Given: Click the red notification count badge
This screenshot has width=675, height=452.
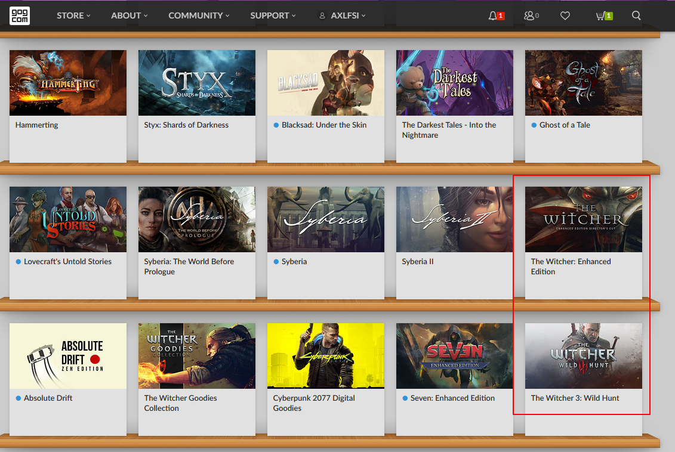Looking at the screenshot, I should click(x=501, y=16).
